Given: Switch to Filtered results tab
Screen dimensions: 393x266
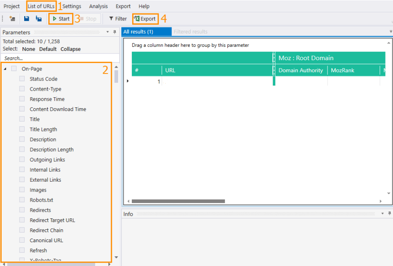Looking at the screenshot, I should pyautogui.click(x=191, y=32).
